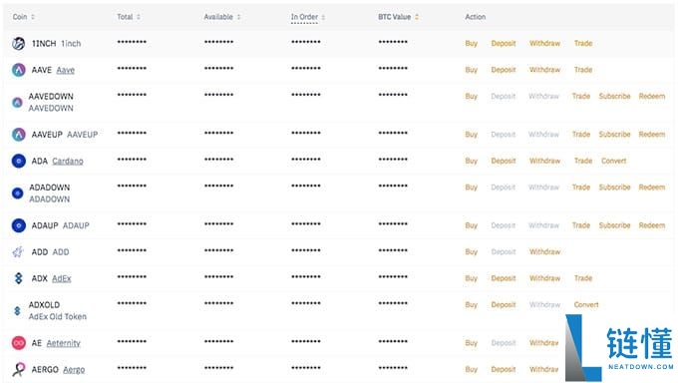678x383 pixels.
Task: Redeem AAVEDOWN leveraged token
Action: [652, 96]
